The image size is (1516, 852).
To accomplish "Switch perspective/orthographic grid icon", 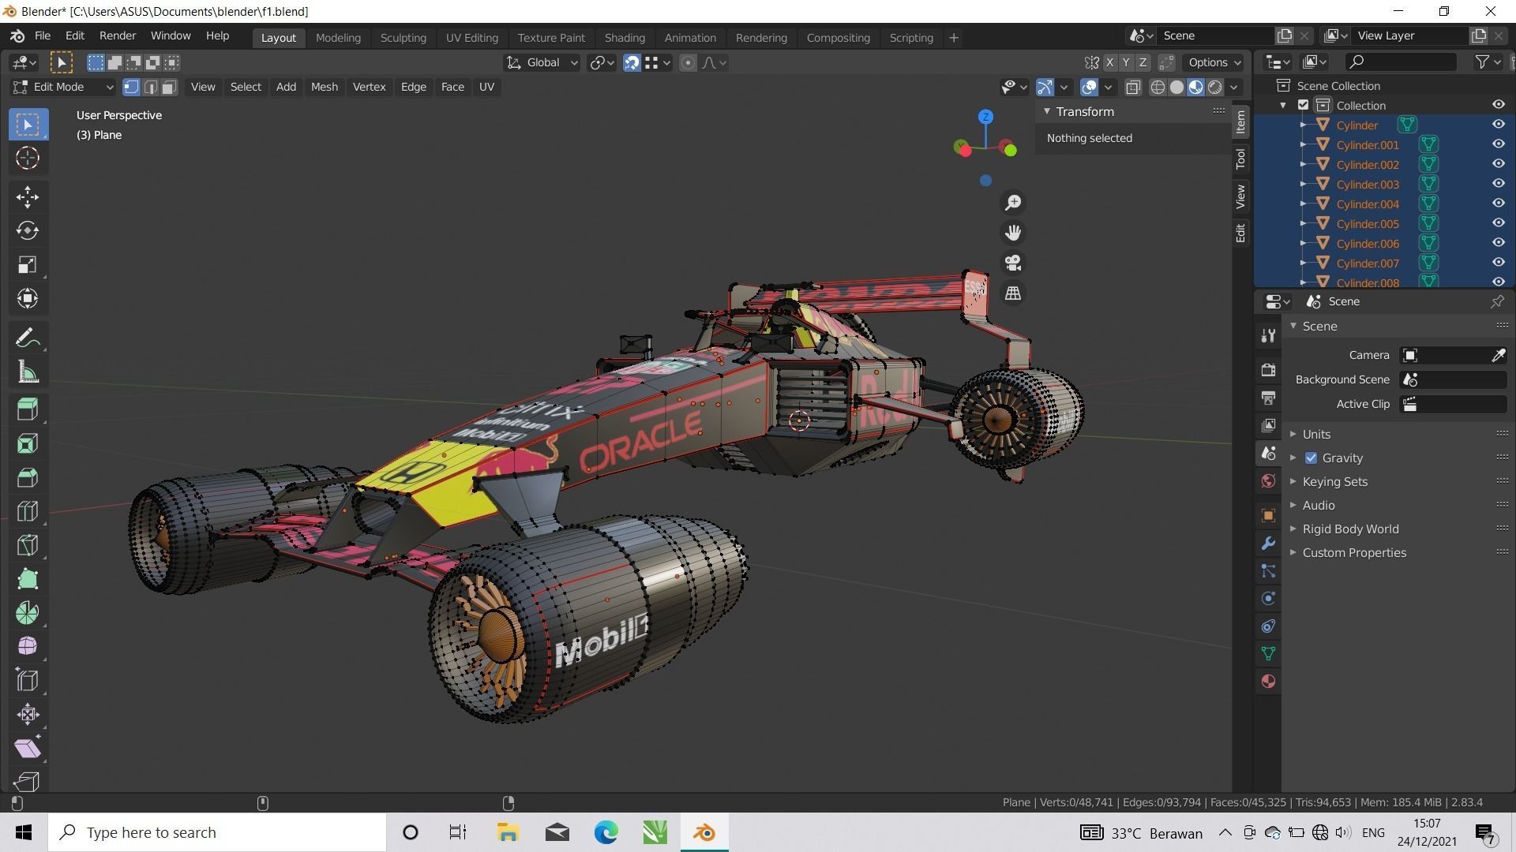I will coord(1013,293).
